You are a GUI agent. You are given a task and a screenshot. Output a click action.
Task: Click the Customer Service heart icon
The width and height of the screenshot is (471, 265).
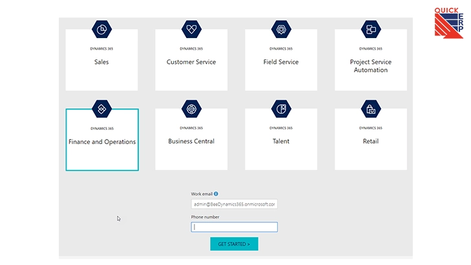point(191,29)
